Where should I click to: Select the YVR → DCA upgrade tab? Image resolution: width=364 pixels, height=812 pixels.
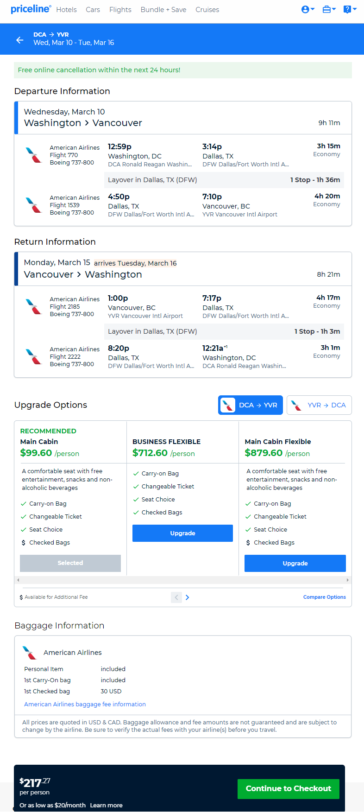tap(319, 405)
